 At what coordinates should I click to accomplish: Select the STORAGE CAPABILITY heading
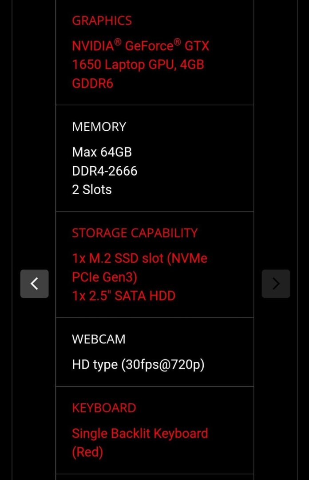[135, 233]
